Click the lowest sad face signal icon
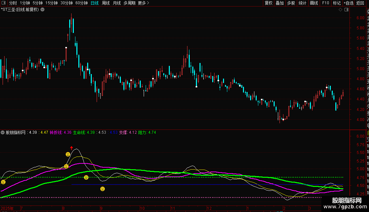The width and height of the screenshot is (369, 212). [x=102, y=189]
